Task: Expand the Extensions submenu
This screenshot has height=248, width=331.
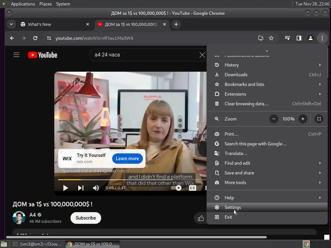Action: coord(267,94)
